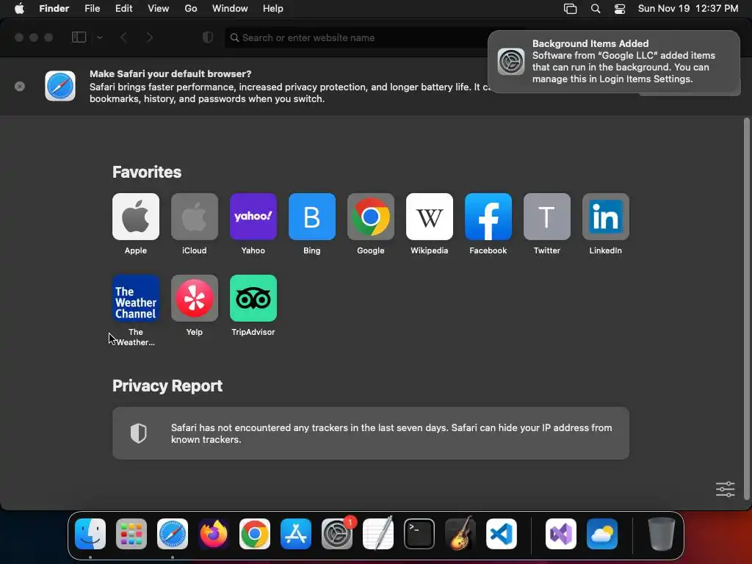This screenshot has height=564, width=752.
Task: Click the date and time in menu bar
Action: pos(687,9)
